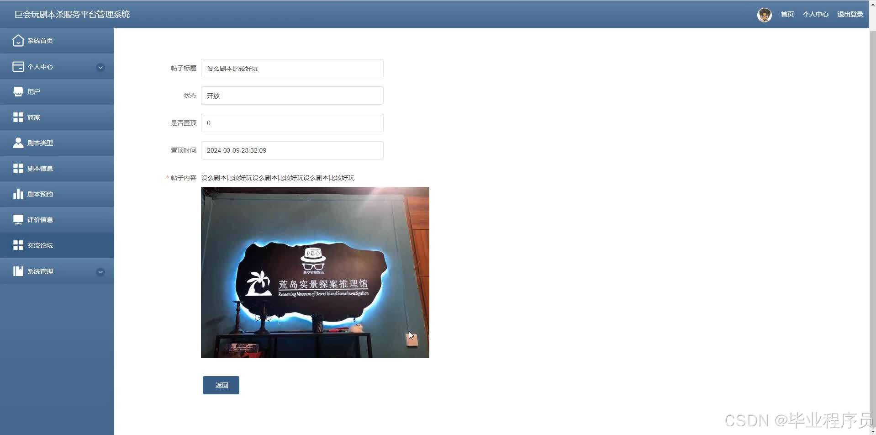Viewport: 876px width, 435px height.
Task: Click the post content photo thumbnail
Action: [315, 272]
